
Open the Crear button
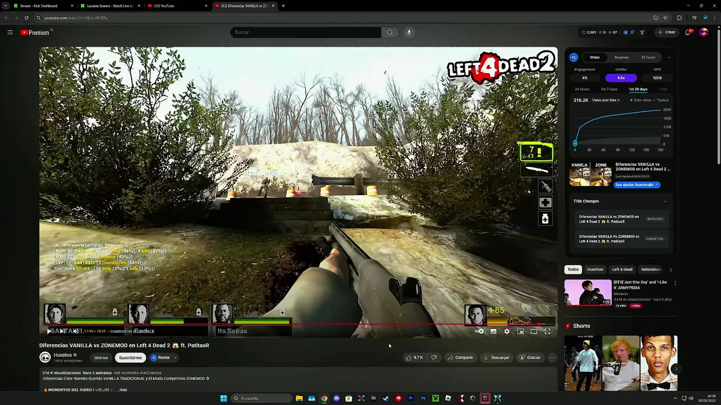666,32
